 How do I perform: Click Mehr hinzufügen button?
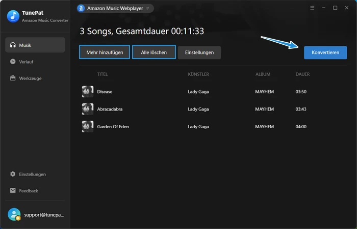point(105,52)
